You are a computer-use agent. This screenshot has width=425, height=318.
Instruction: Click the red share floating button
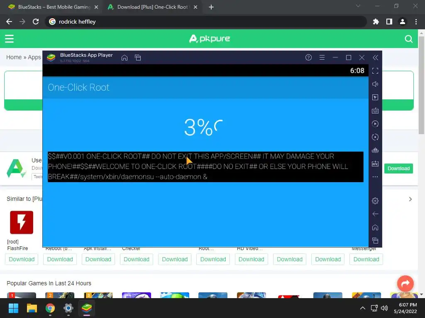coord(405,283)
